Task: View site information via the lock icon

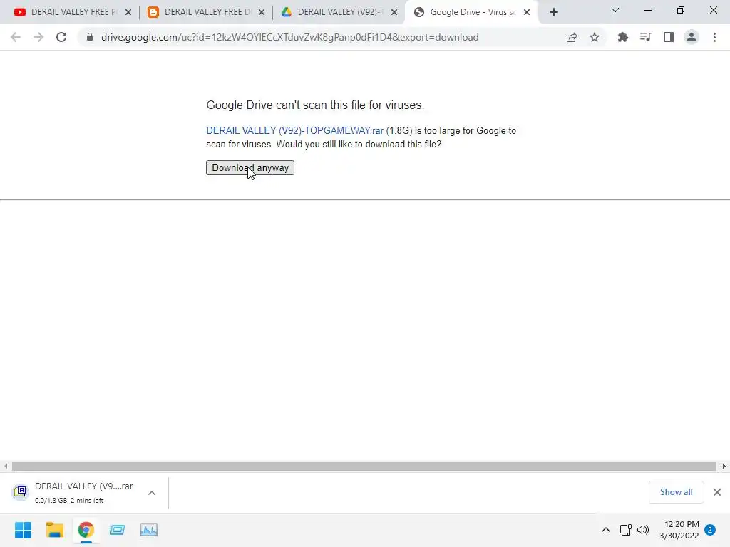Action: pos(90,37)
